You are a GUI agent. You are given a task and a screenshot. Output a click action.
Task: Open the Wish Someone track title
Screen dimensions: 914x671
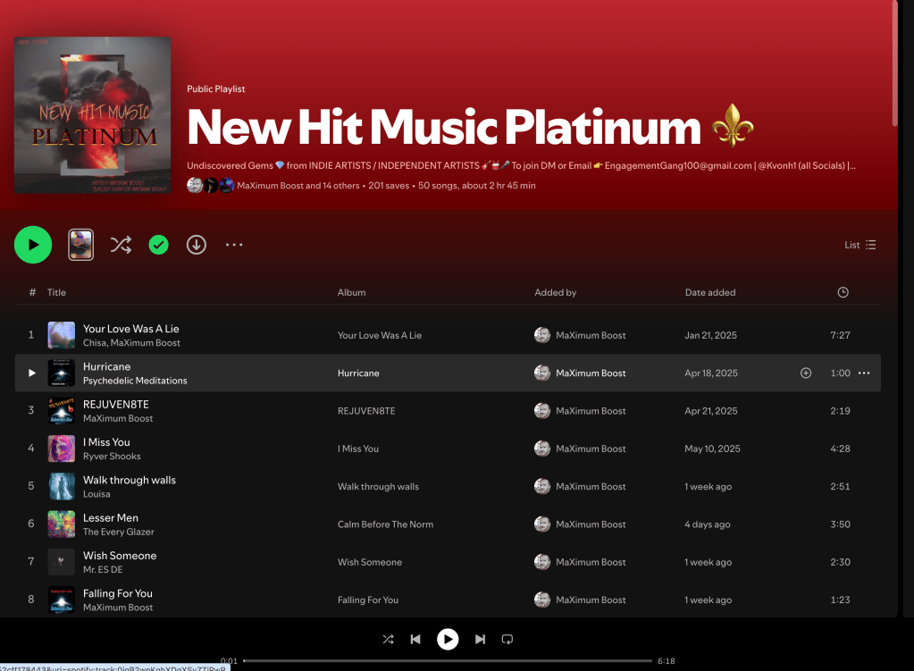(120, 556)
